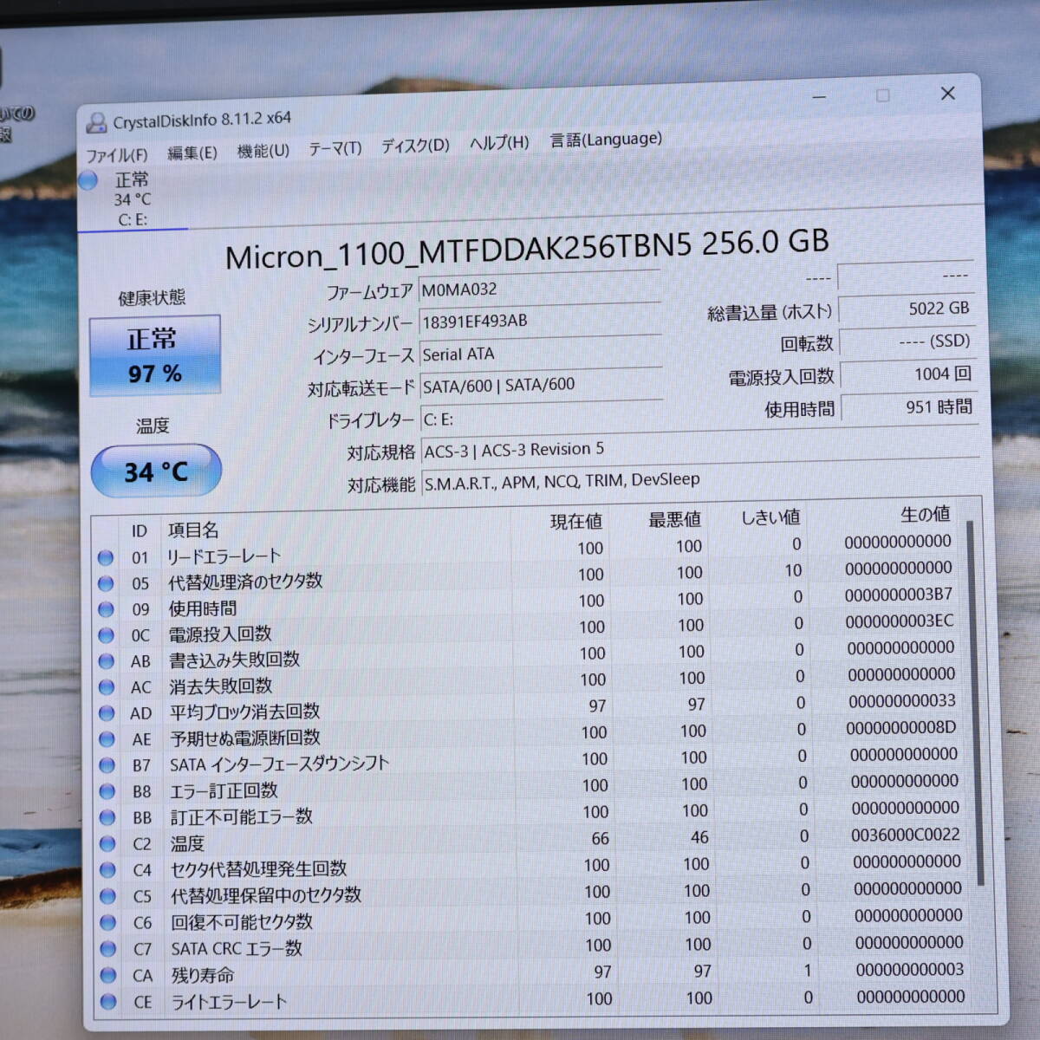Open the 編集(E) menu
The image size is (1040, 1040).
click(x=192, y=153)
